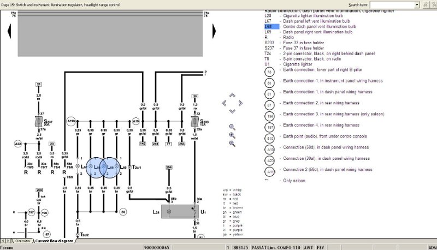This screenshot has width=437, height=250.
Task: Select the Current flow diagram tab
Action: (x=54, y=241)
